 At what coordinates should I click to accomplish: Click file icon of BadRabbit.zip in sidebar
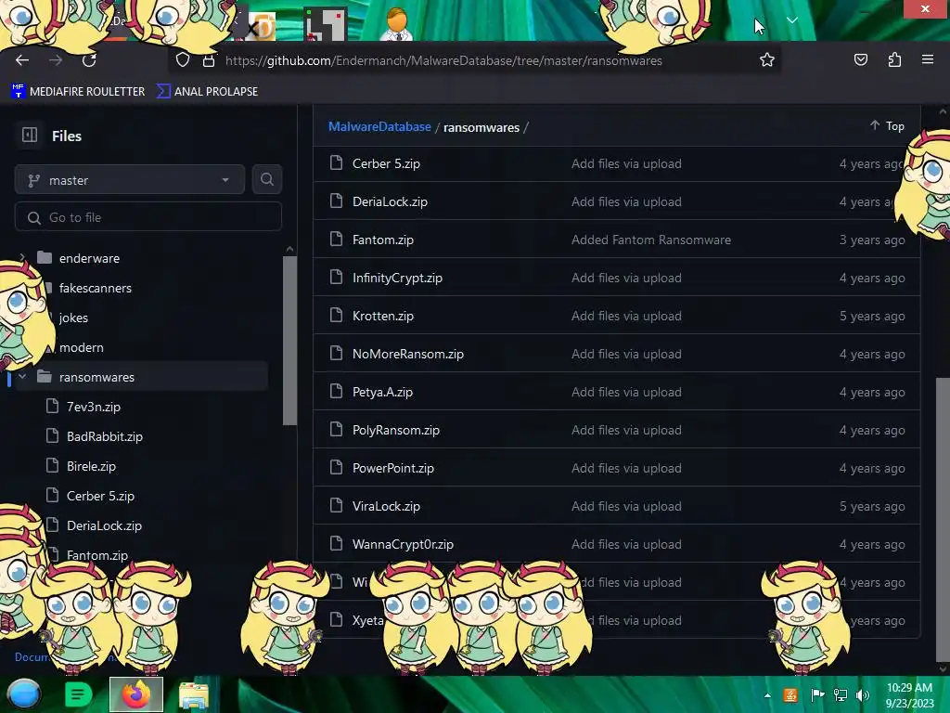[x=53, y=436]
